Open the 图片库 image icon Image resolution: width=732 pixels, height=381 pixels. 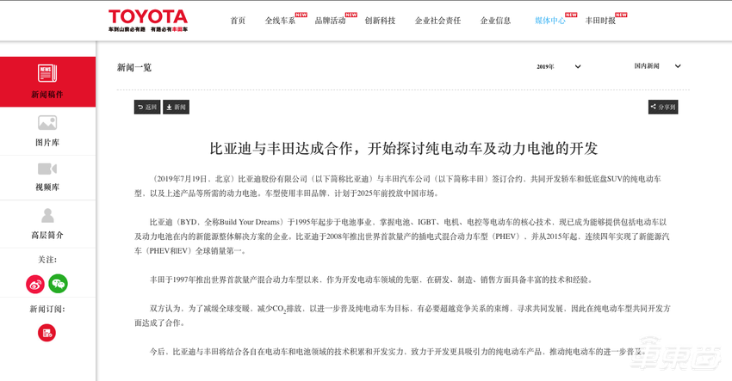click(47, 123)
